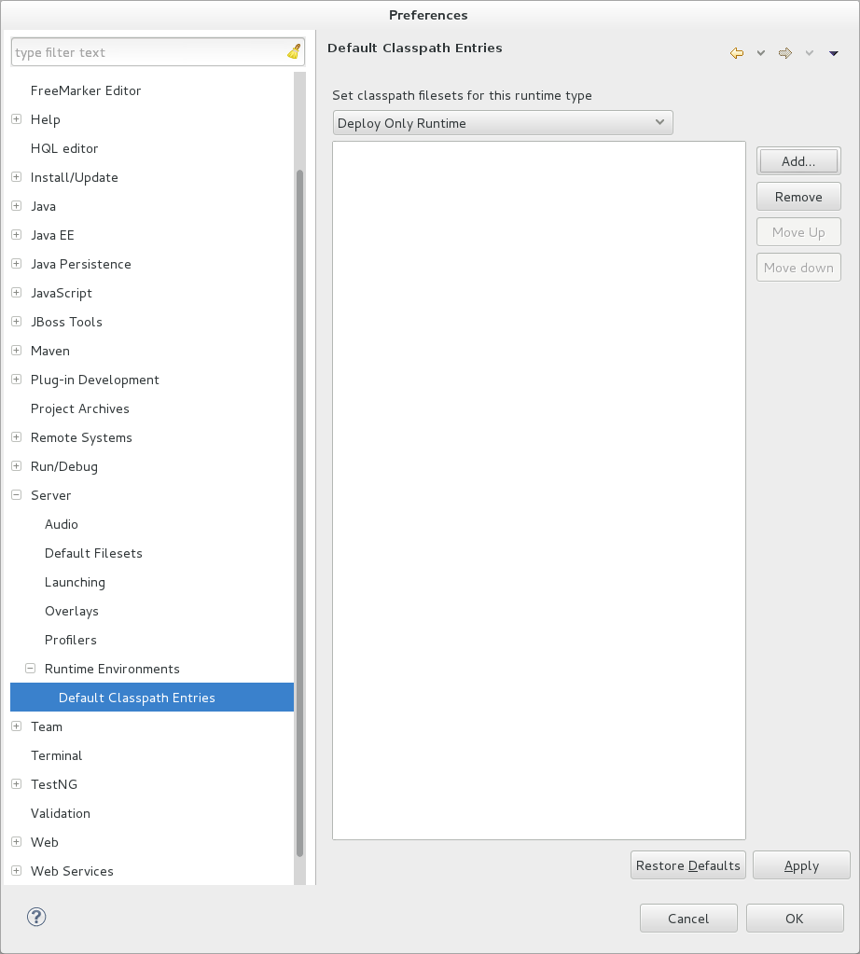Expand the JBoss Tools node
Screen dimensions: 860x954
(x=15, y=321)
